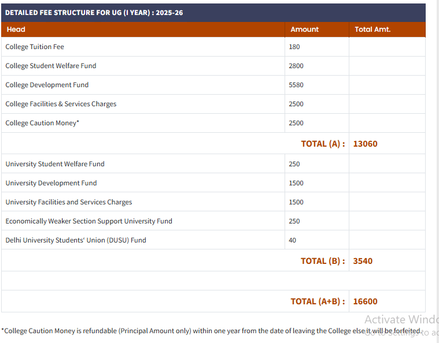Click 'University Facilities and Services Charges' text

69,202
